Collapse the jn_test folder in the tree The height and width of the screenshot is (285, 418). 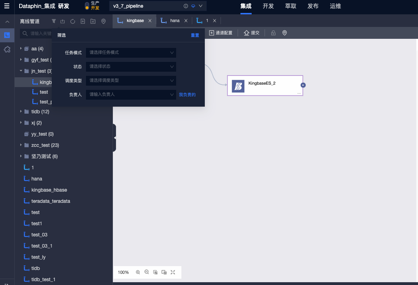[x=21, y=71]
